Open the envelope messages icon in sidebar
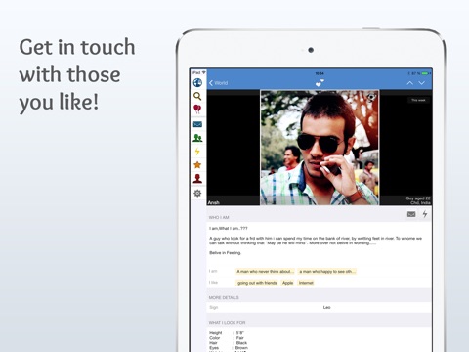This screenshot has width=469, height=352. pyautogui.click(x=197, y=124)
